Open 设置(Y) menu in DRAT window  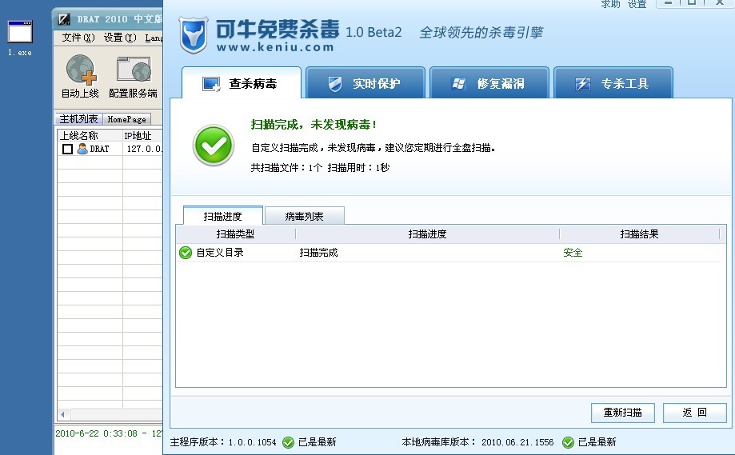pos(120,38)
